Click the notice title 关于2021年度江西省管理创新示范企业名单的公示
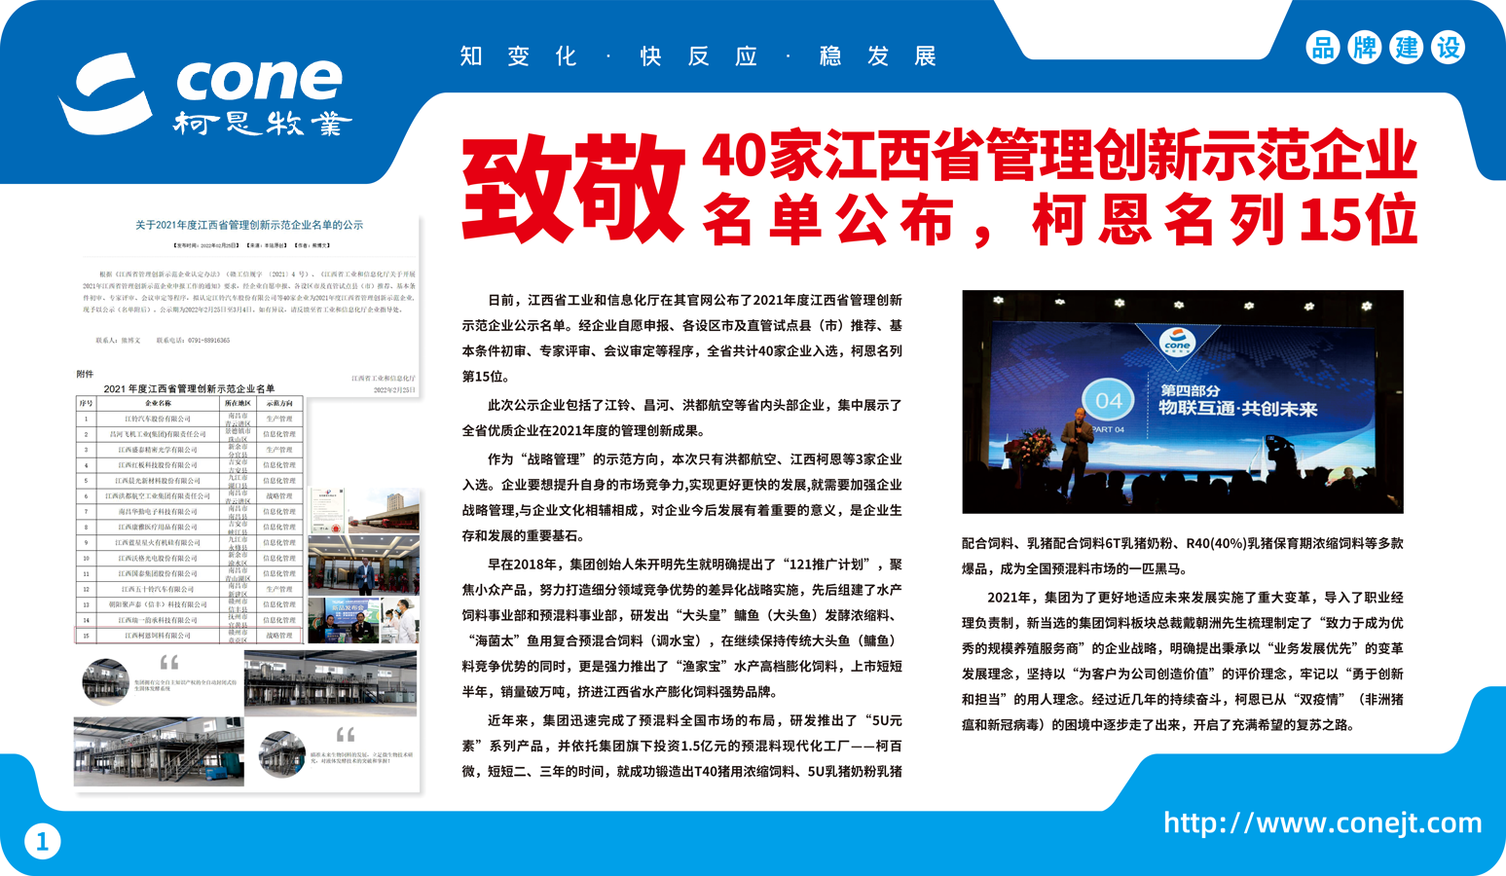This screenshot has width=1506, height=876. pos(249,225)
